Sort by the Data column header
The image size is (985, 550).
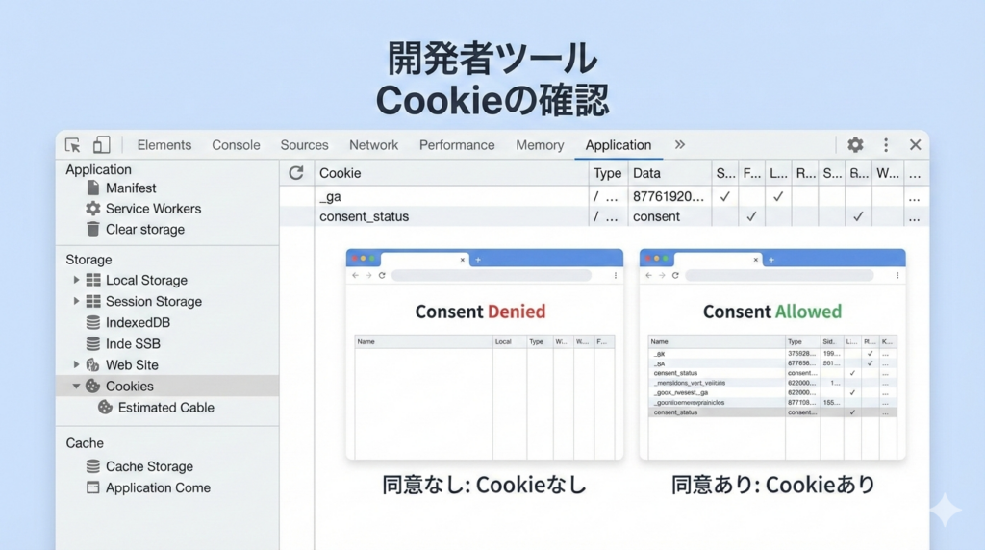pos(646,173)
